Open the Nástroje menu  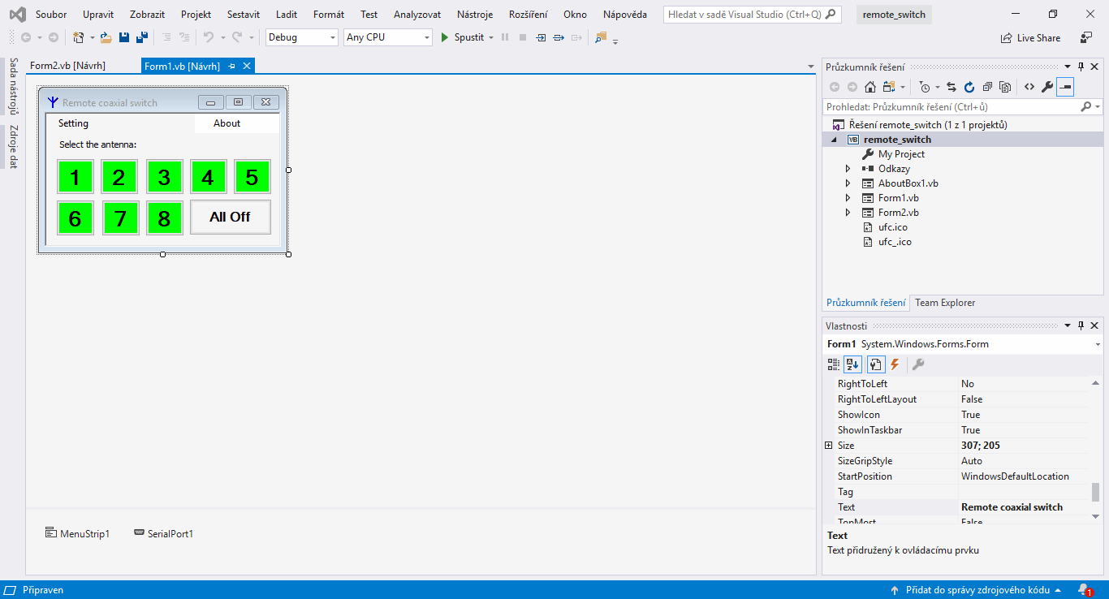475,15
